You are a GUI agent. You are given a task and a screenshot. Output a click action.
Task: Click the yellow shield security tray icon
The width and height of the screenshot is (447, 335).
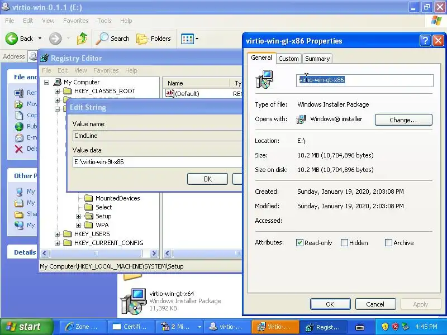[385, 327]
